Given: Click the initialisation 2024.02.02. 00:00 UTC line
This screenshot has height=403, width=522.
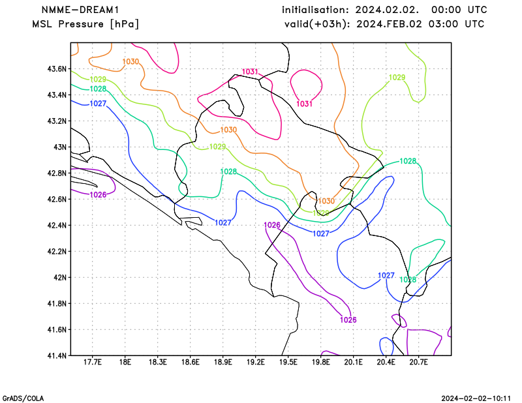Looking at the screenshot, I should [384, 10].
